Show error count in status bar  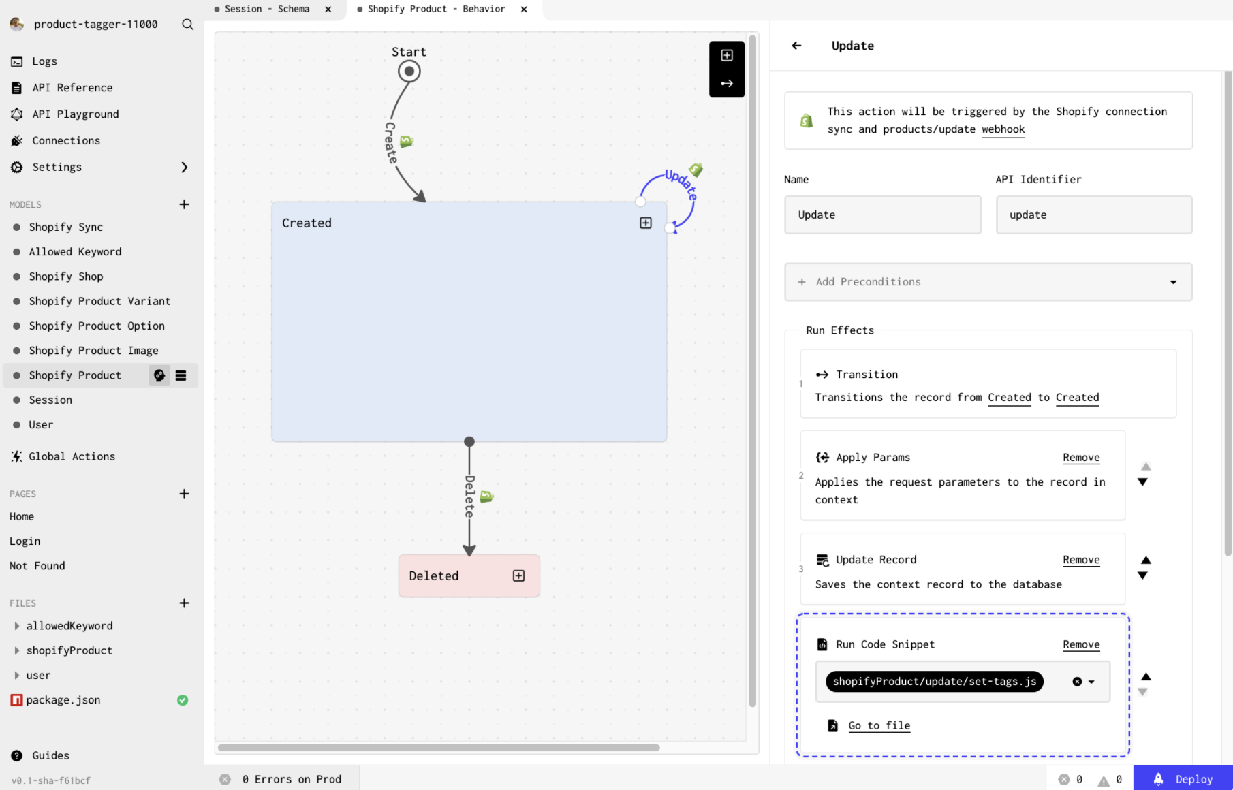[x=1070, y=780]
